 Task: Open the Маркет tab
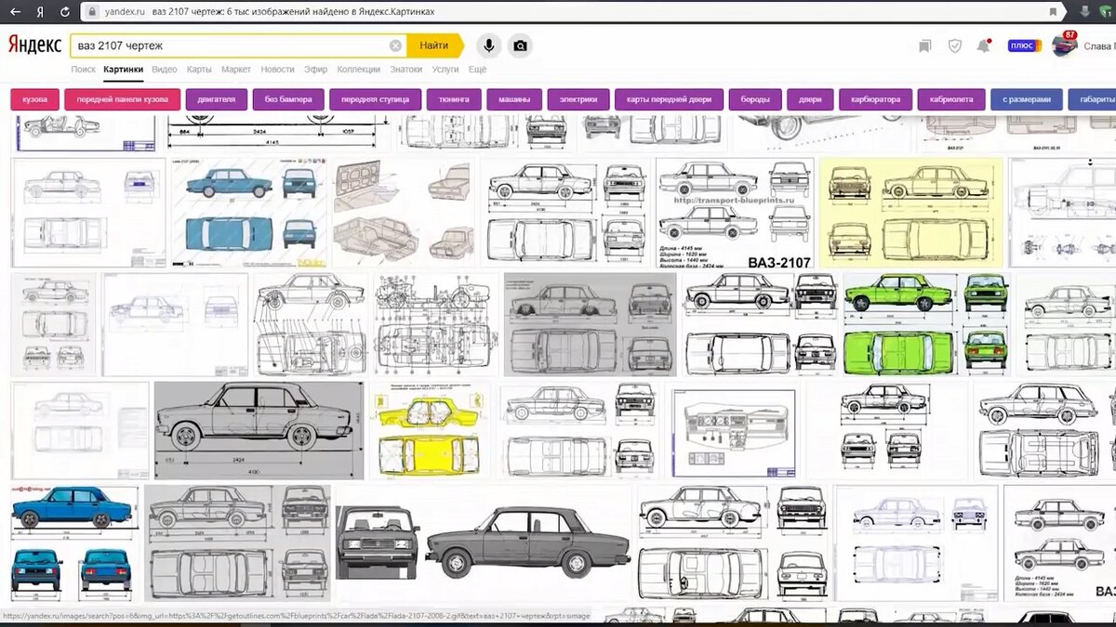click(x=236, y=70)
